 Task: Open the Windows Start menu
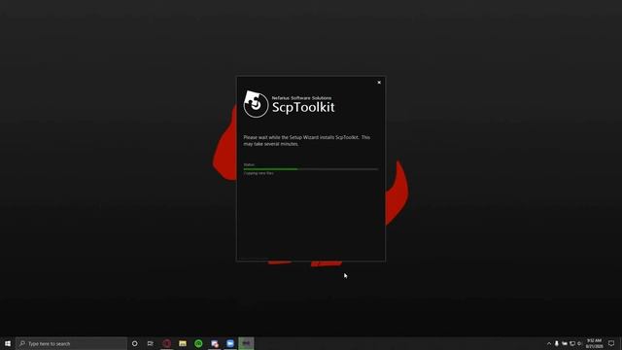pos(8,343)
